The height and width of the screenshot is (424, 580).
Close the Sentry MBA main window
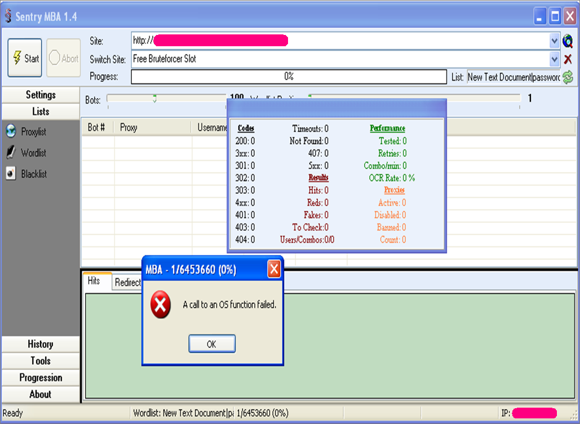point(570,17)
